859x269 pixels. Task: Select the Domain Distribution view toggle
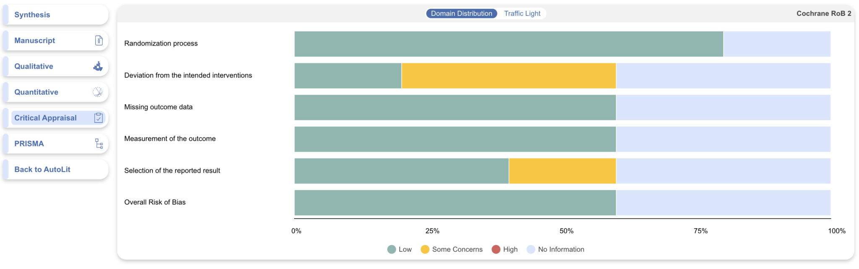coord(461,13)
